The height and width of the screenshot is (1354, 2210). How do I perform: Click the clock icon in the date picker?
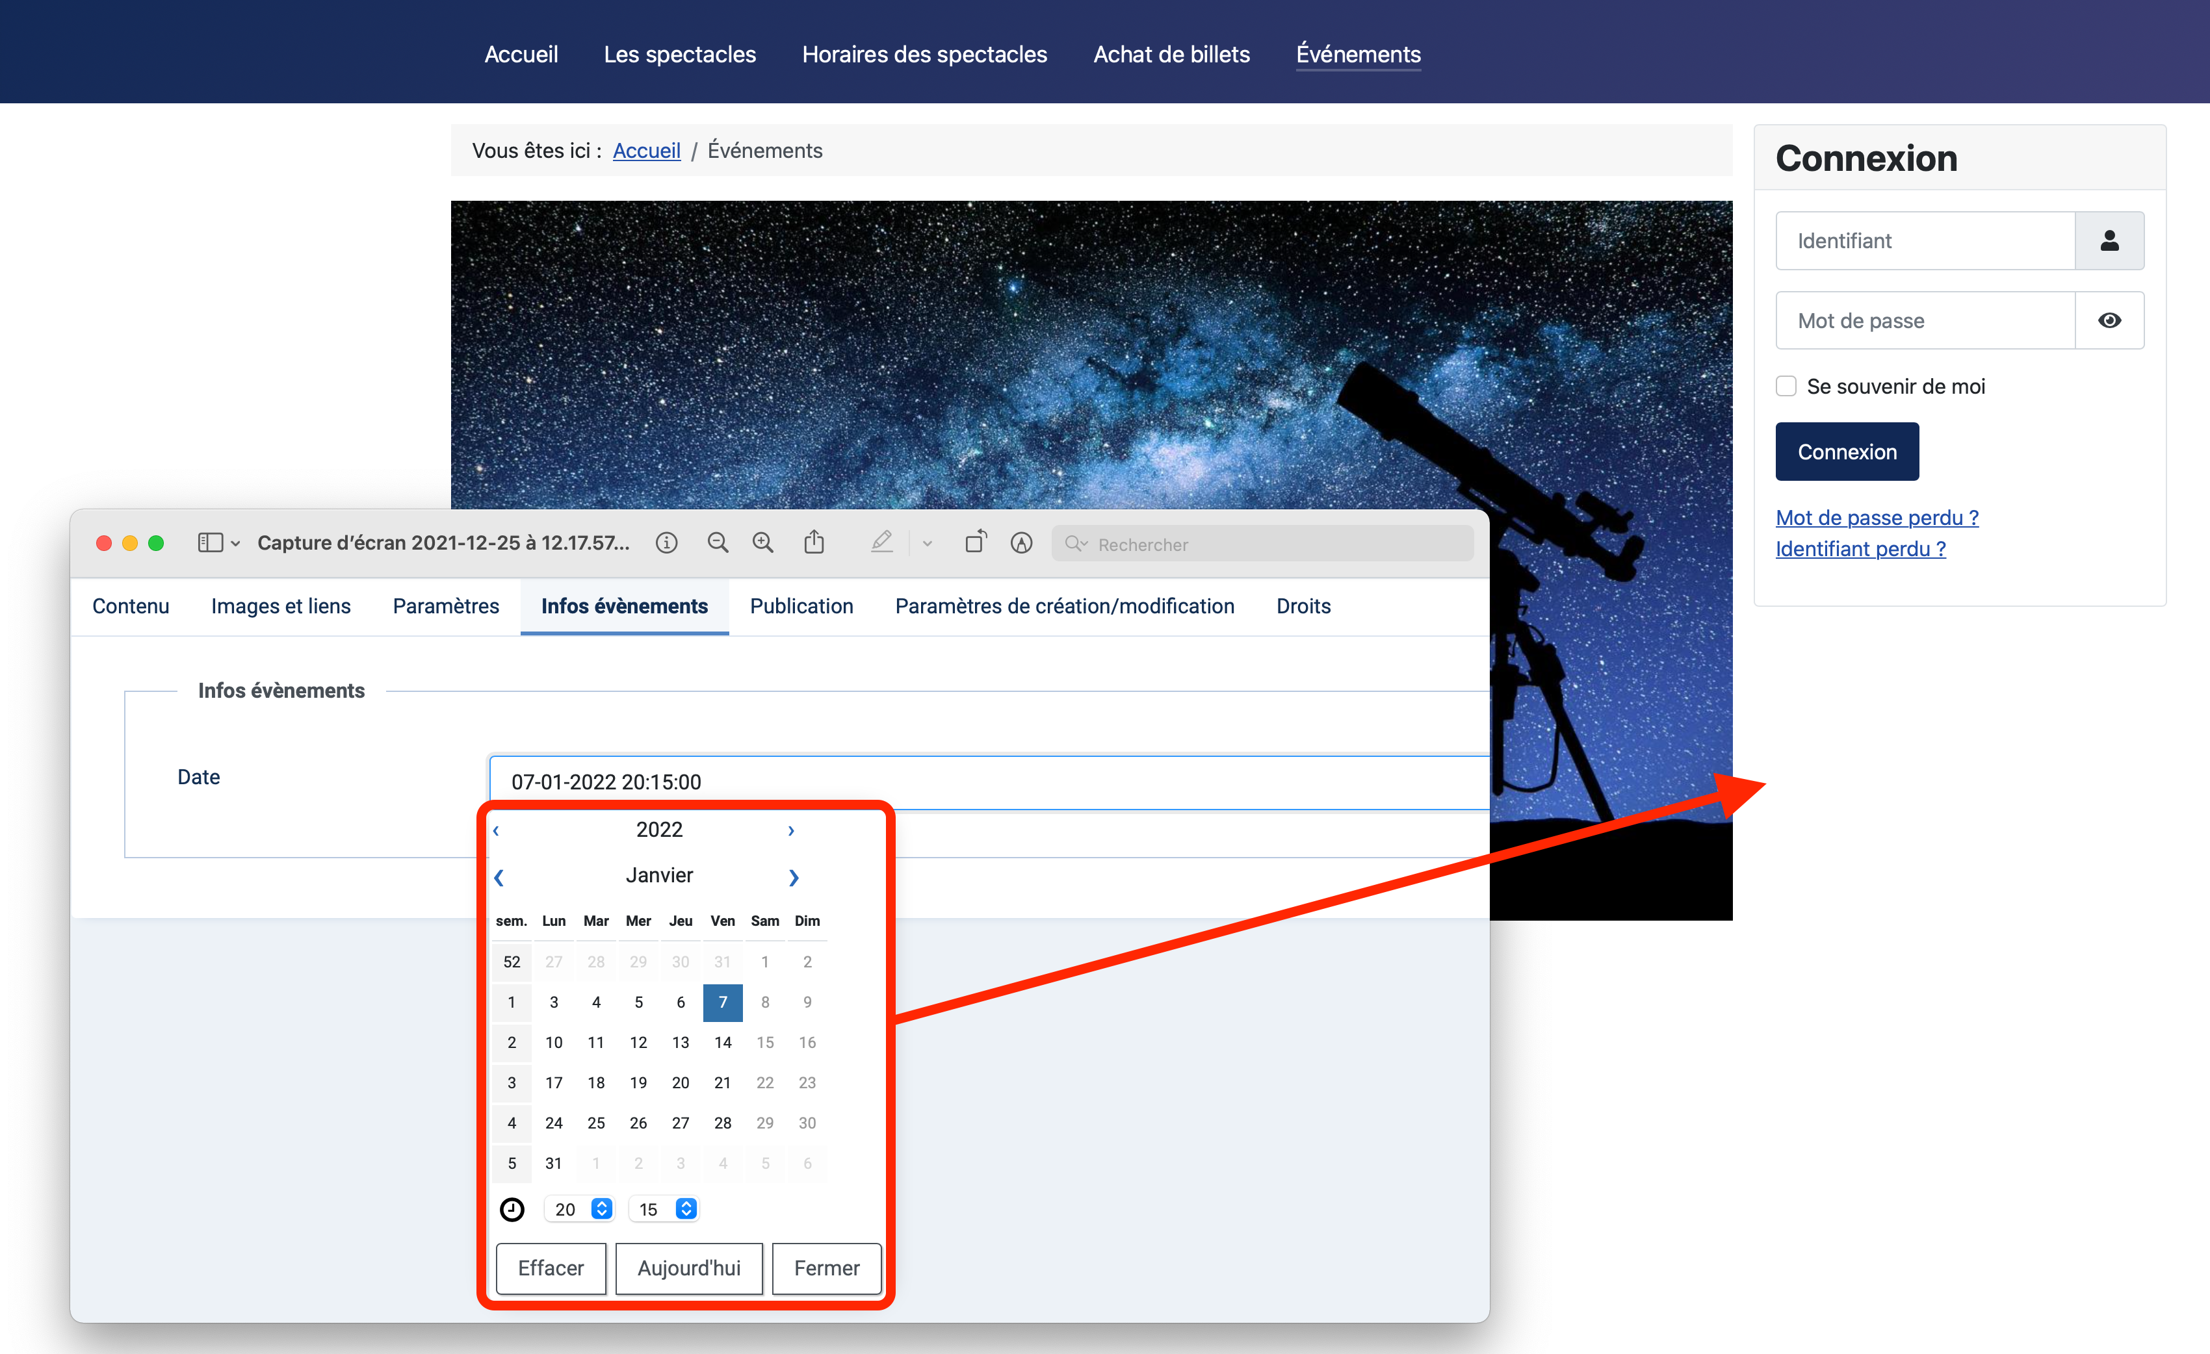point(512,1210)
